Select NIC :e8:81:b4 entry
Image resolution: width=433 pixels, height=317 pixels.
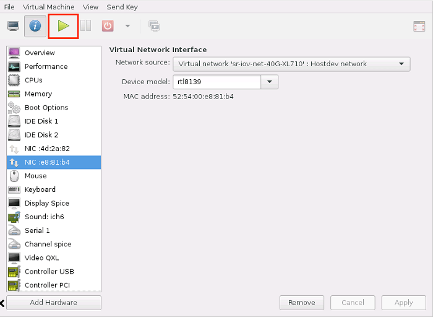(x=54, y=162)
